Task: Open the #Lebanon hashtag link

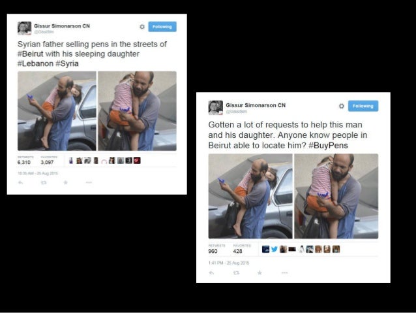Action: pos(35,63)
